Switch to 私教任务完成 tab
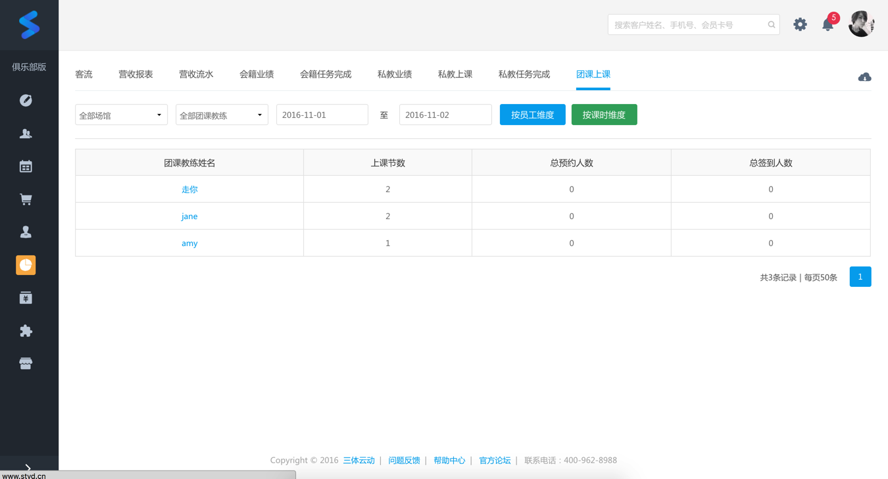The image size is (888, 479). [524, 74]
